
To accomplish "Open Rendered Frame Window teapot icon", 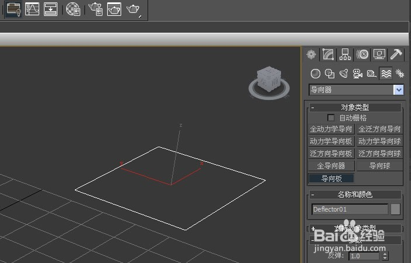I will pyautogui.click(x=114, y=9).
